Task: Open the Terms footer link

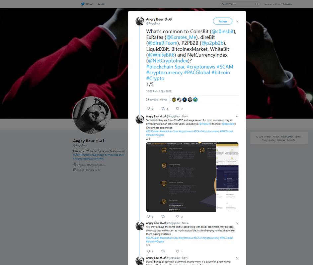Action: [298, 137]
